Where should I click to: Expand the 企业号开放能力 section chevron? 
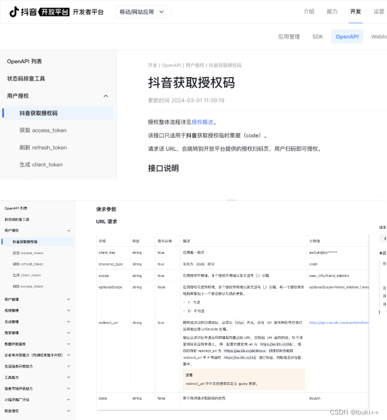pos(69,355)
